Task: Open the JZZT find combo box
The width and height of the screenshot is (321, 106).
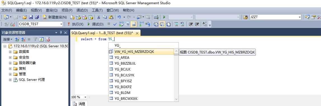Action: [300, 17]
